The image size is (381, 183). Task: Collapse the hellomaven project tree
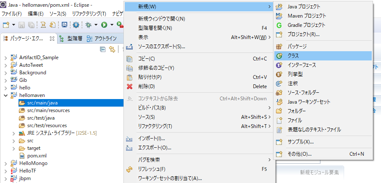tap(5, 95)
